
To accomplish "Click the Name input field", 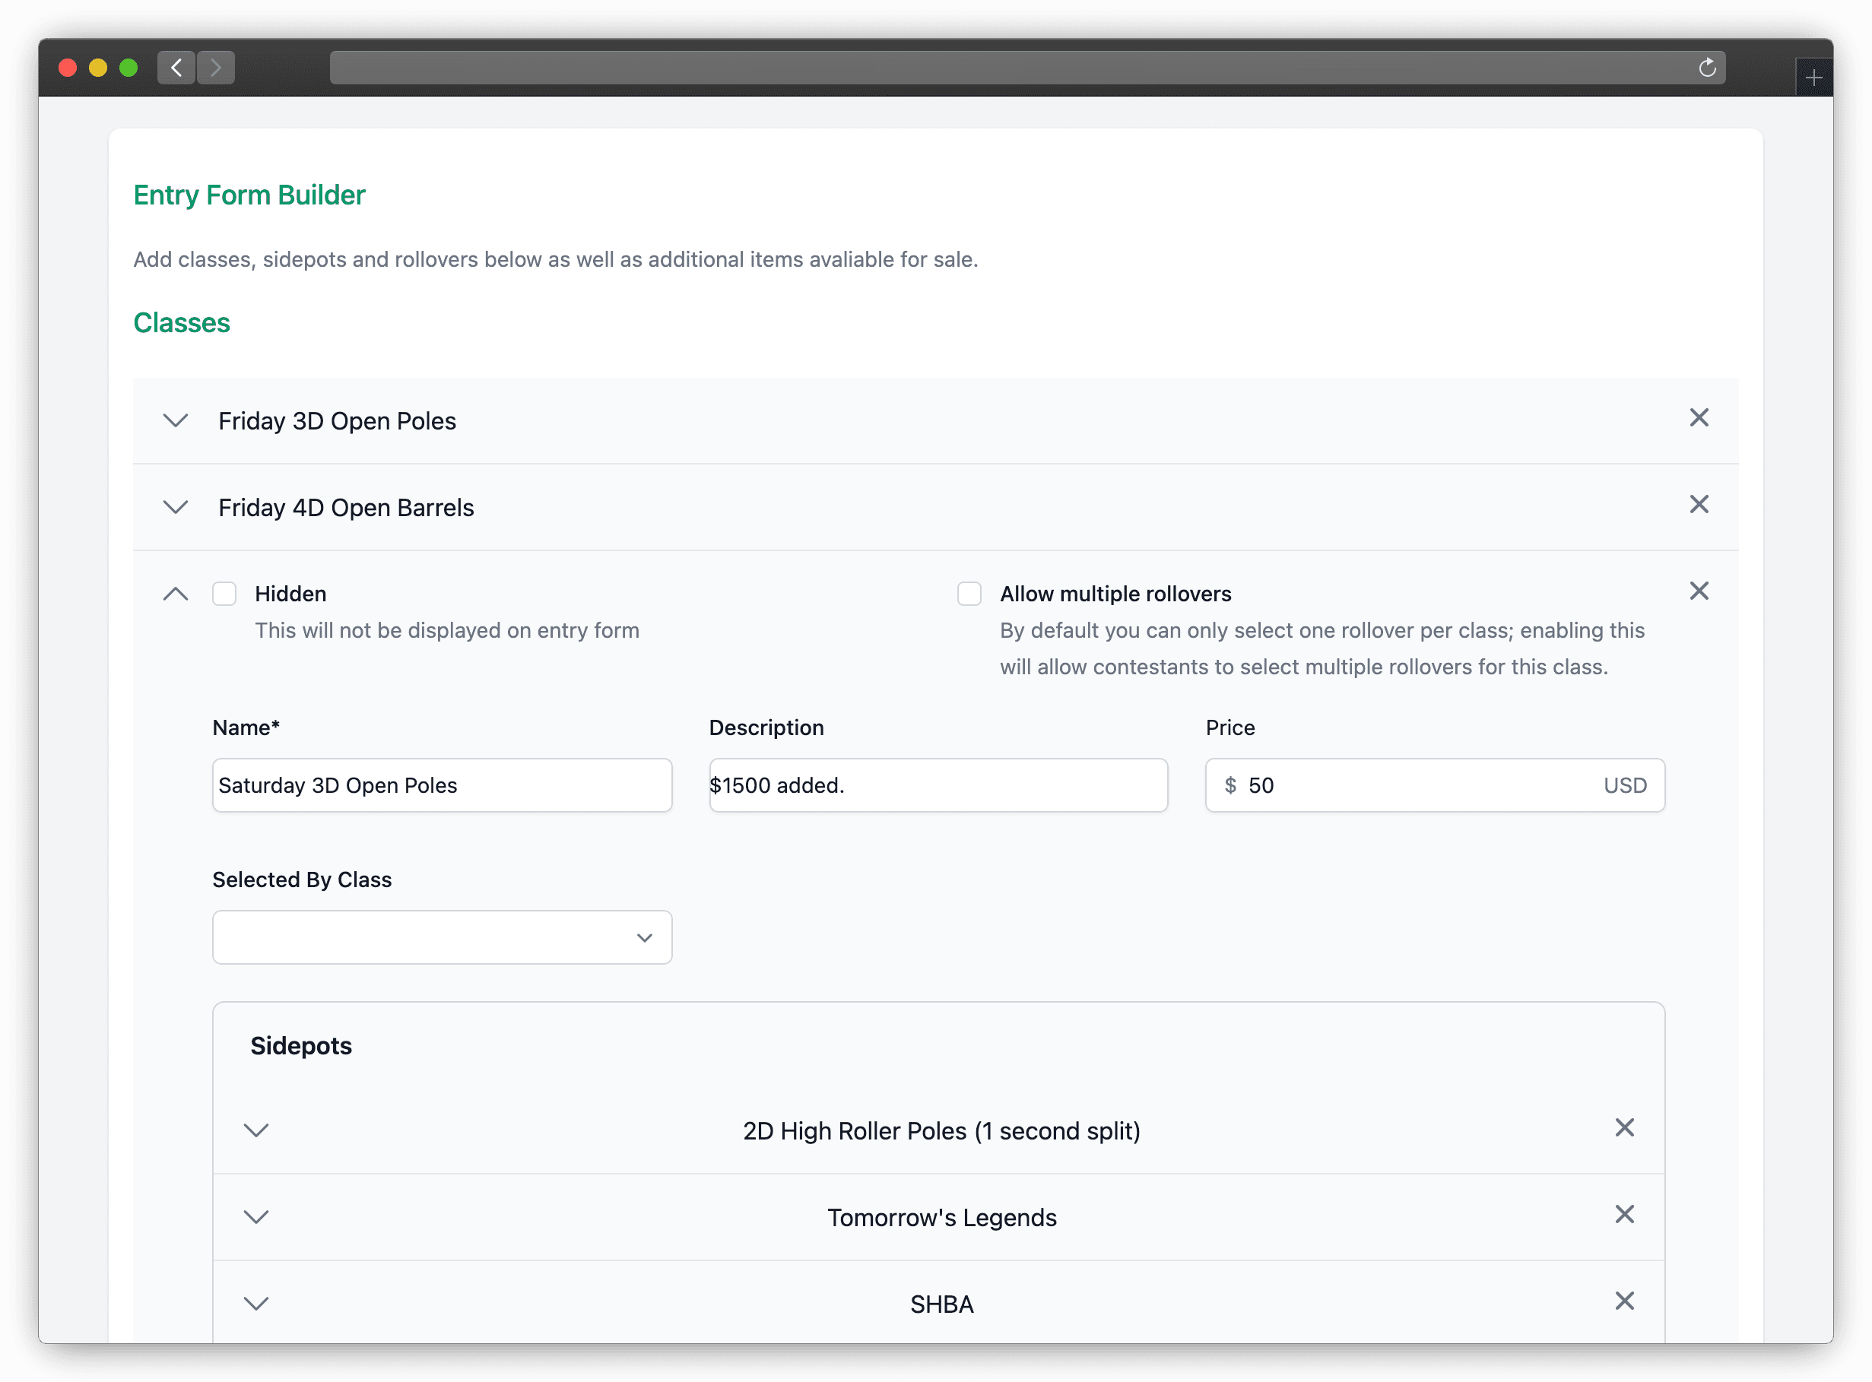I will [x=442, y=785].
